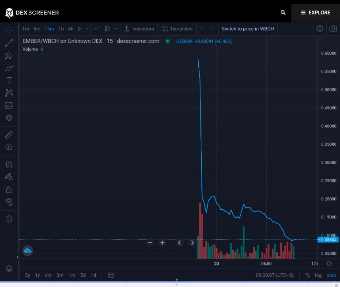This screenshot has height=287, width=340.
Task: Click the pane resize arrow handle at bottom
Action: pyautogui.click(x=177, y=282)
